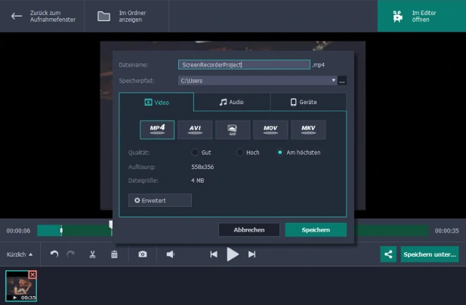Play the recording
Screen dimensions: 466x305
(233, 254)
